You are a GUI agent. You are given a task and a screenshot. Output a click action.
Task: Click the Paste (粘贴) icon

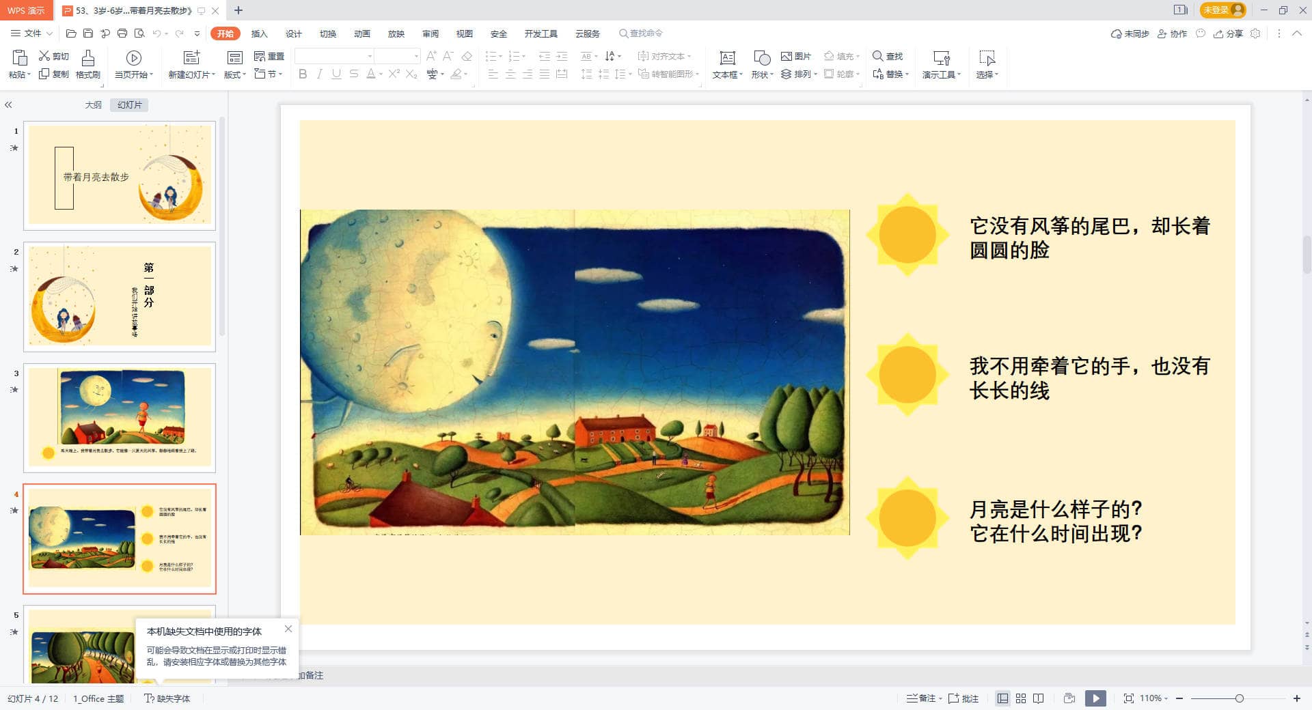(20, 58)
